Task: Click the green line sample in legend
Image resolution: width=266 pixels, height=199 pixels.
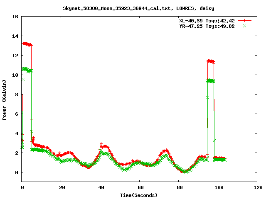Action: click(x=245, y=26)
